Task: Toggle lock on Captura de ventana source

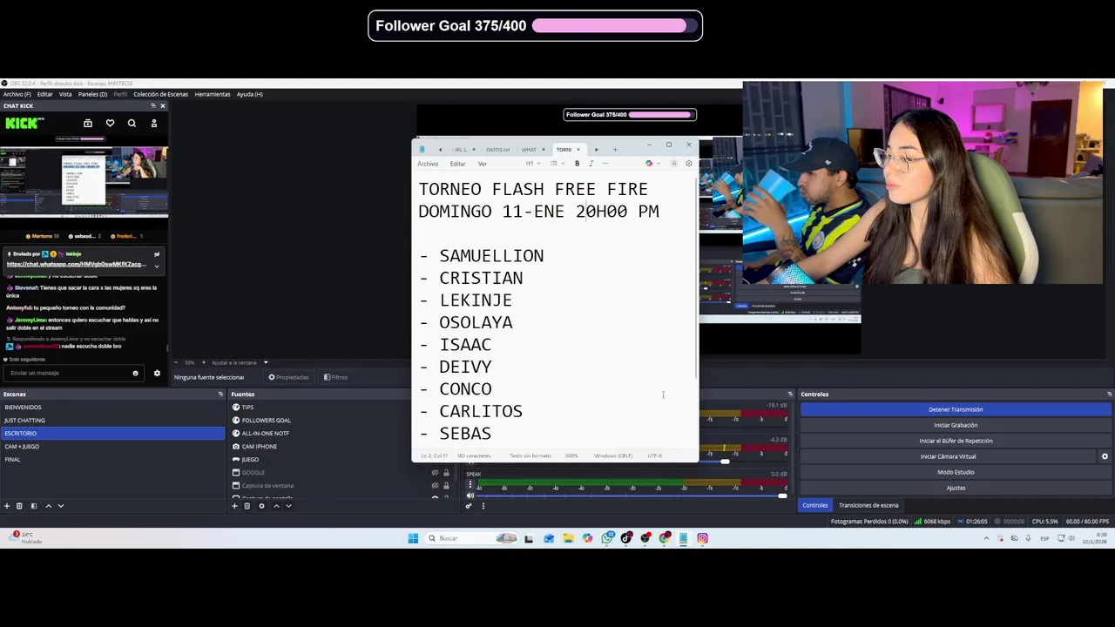Action: [x=446, y=486]
